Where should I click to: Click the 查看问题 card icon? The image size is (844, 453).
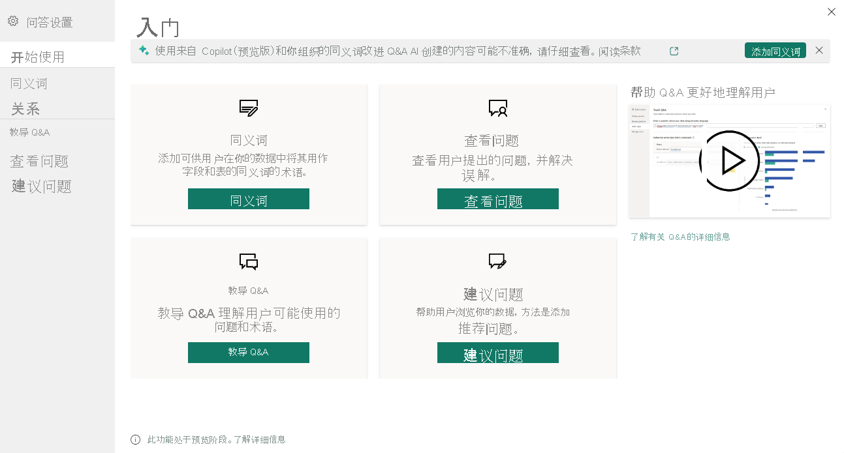click(498, 108)
